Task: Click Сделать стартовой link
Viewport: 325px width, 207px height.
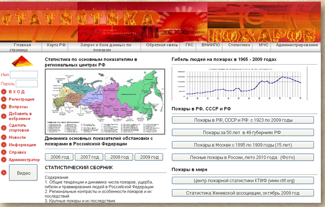Action: coord(19,128)
